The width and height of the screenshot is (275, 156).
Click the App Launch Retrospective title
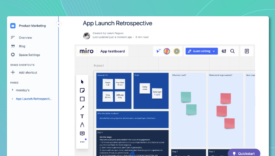pos(118,23)
